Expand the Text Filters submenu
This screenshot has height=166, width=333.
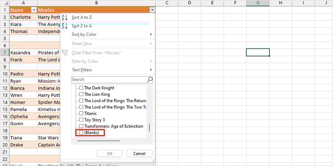(151, 69)
